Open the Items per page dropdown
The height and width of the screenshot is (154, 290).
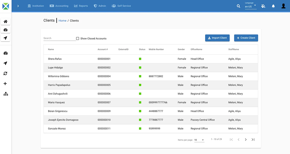click(x=199, y=140)
